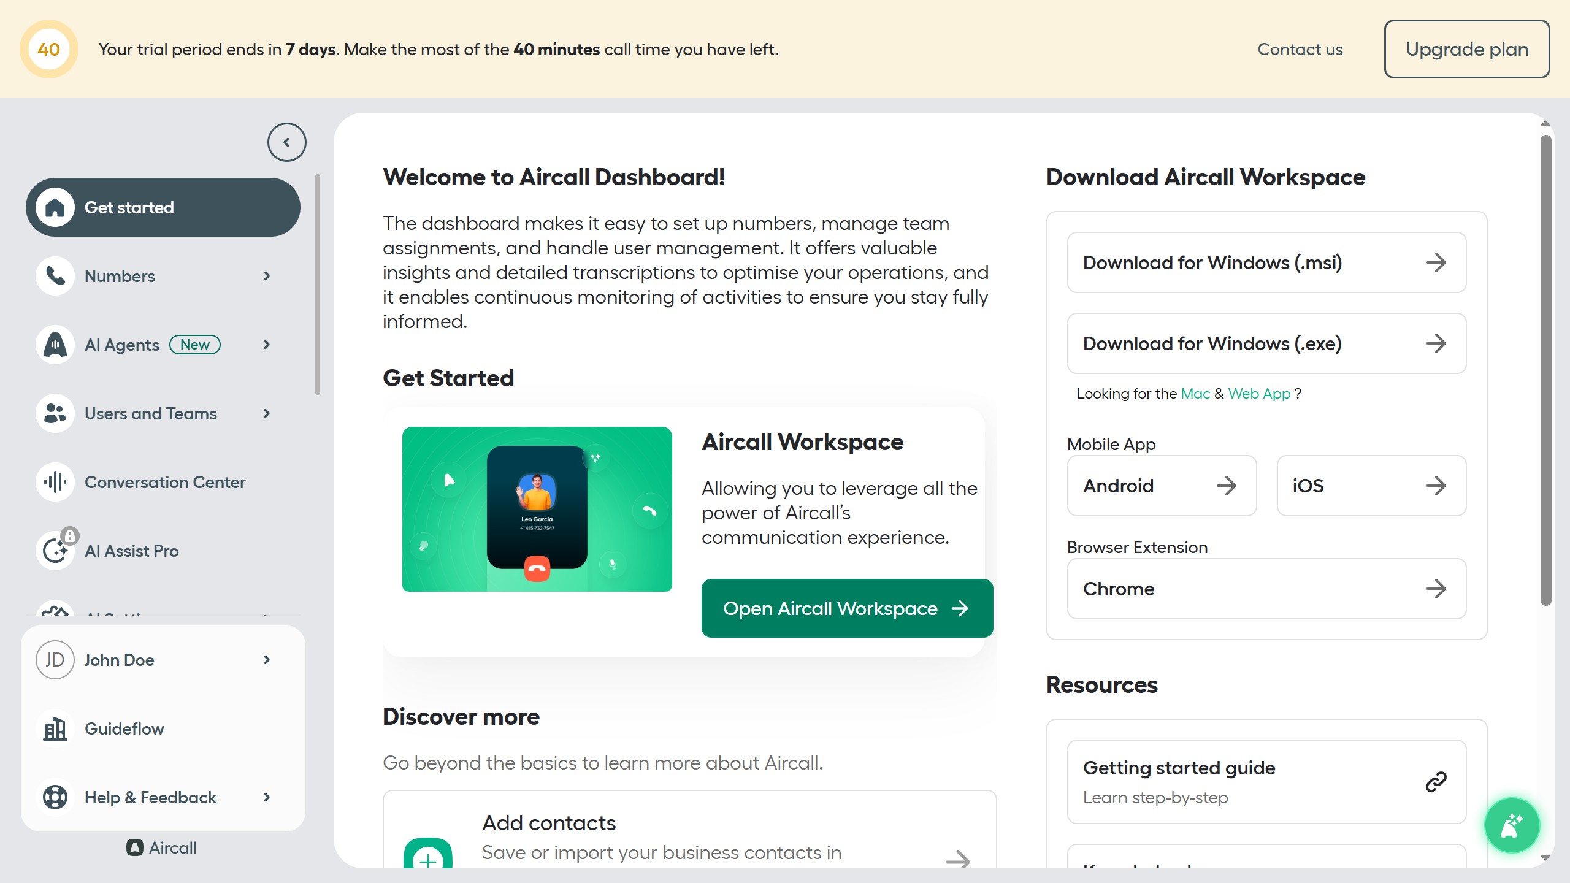Viewport: 1570px width, 883px height.
Task: Click the scrollbar down arrow
Action: pos(1545,858)
